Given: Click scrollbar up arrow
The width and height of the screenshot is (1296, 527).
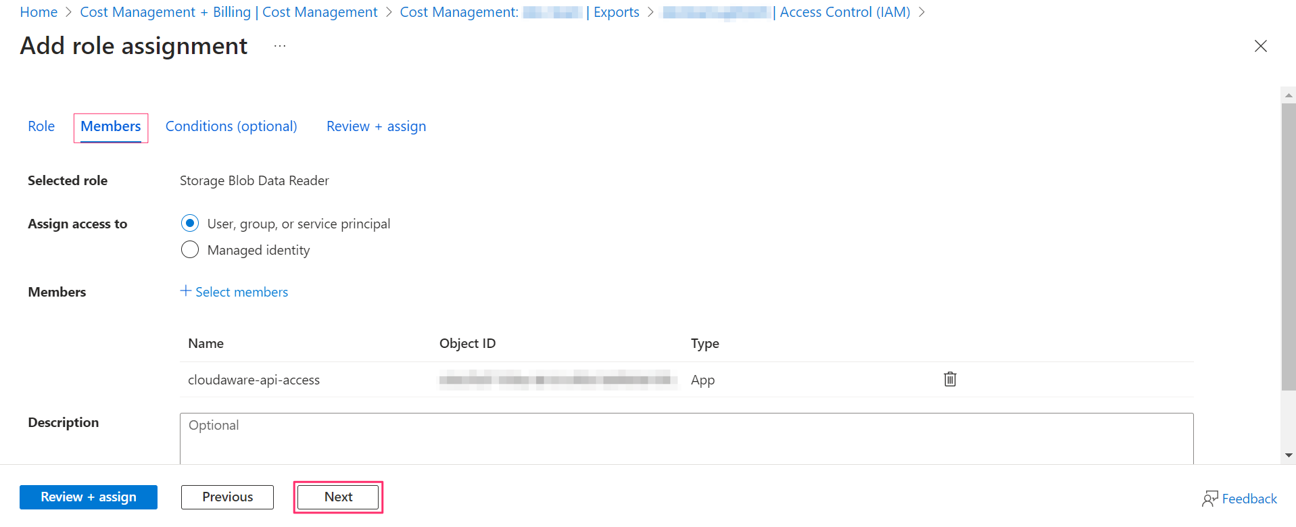Looking at the screenshot, I should (1289, 95).
